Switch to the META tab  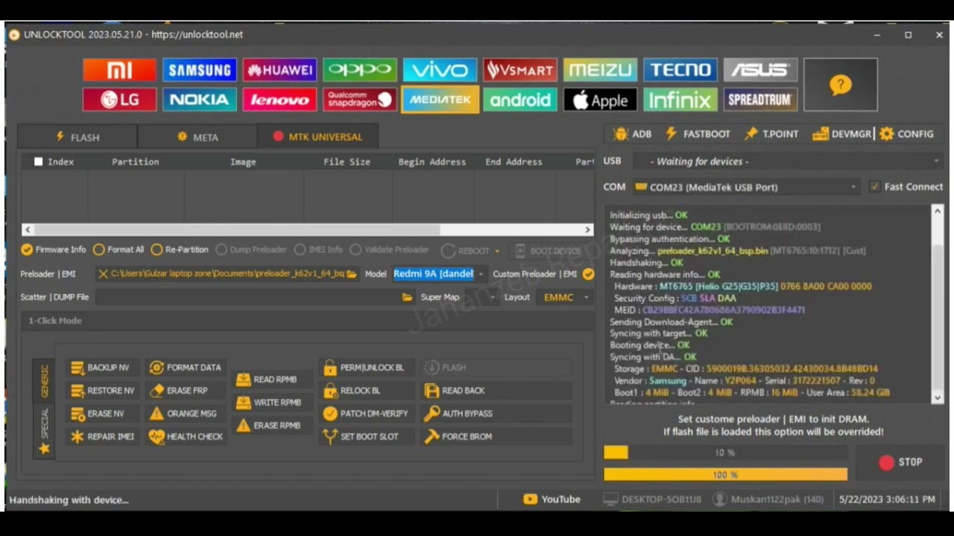[x=198, y=137]
